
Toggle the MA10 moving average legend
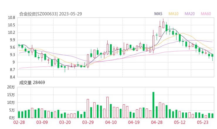point(174,14)
